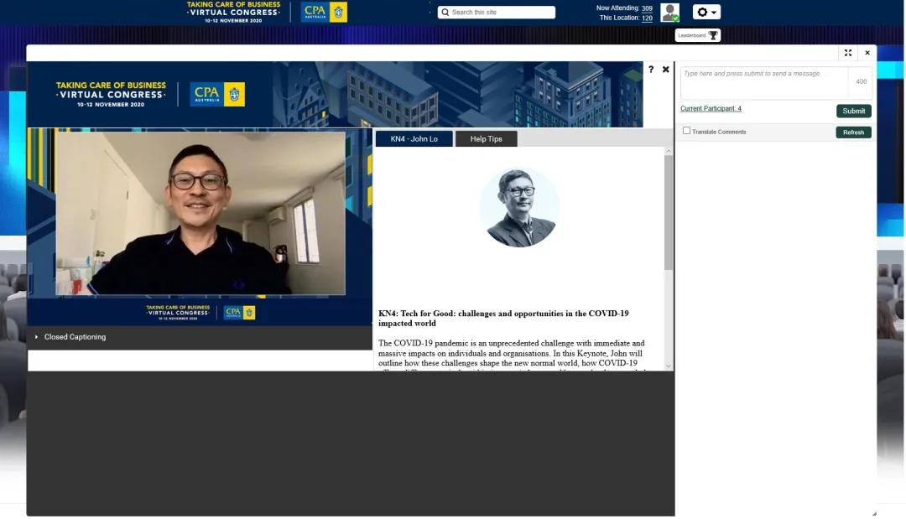
Task: Click the CPA Australia logo in header
Action: point(324,12)
